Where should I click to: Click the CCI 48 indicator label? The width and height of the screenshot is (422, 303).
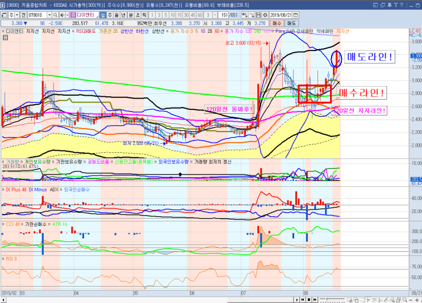[x=12, y=224]
